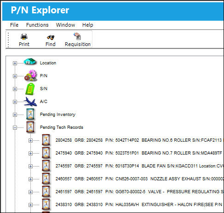Click the Requisition button label
The width and height of the screenshot is (224, 213).
coord(78,44)
